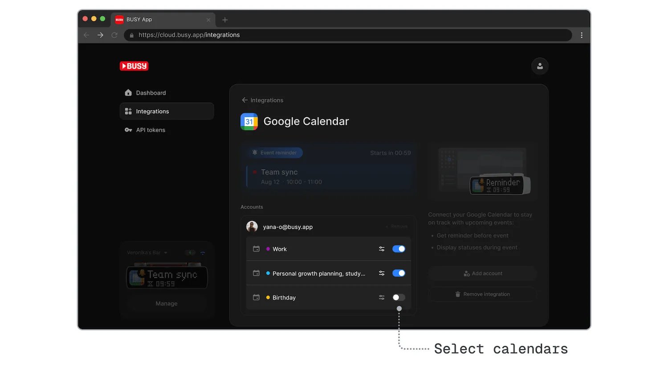
Task: Click the browser forward arrow
Action: (x=101, y=35)
